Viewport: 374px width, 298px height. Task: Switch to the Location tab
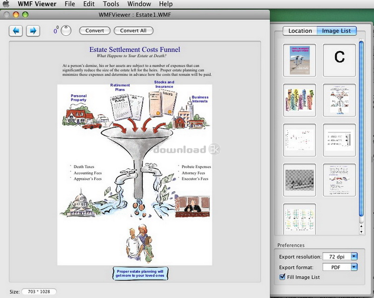300,31
